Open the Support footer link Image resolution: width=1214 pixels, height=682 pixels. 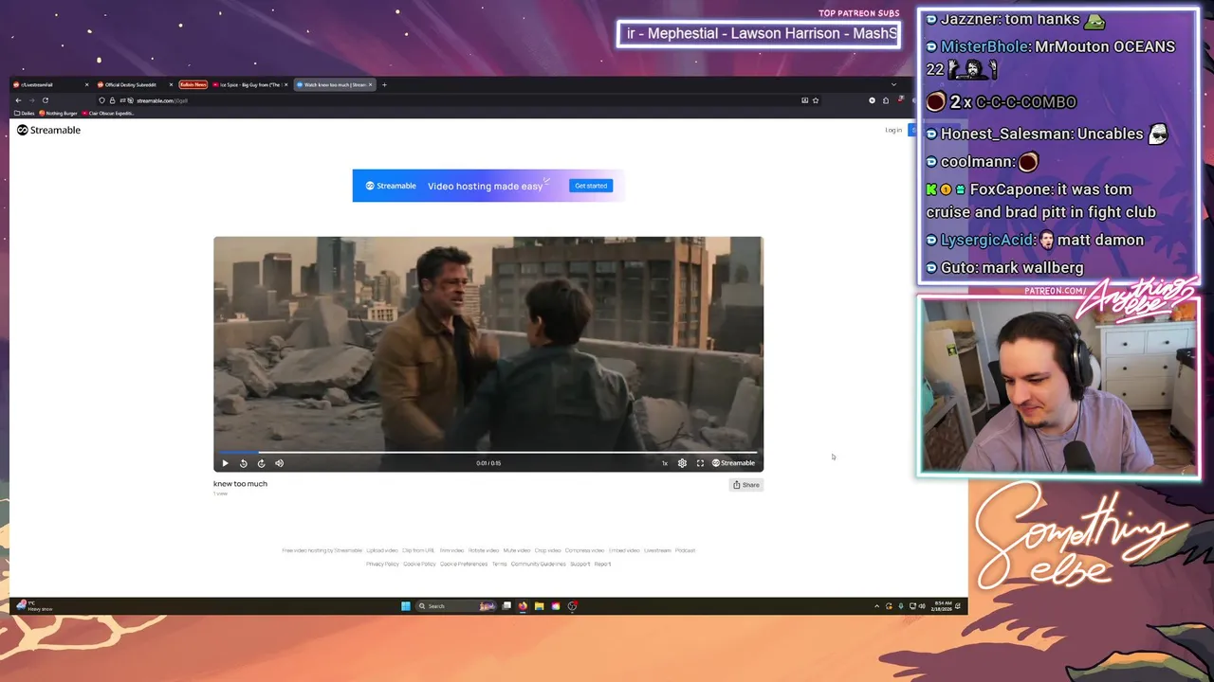pos(580,564)
